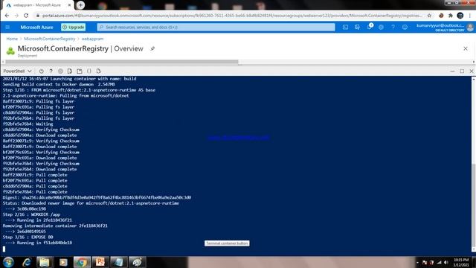Restart Cloud Shell with the power icon
Image resolution: width=476 pixels, height=268 pixels.
[x=42, y=71]
